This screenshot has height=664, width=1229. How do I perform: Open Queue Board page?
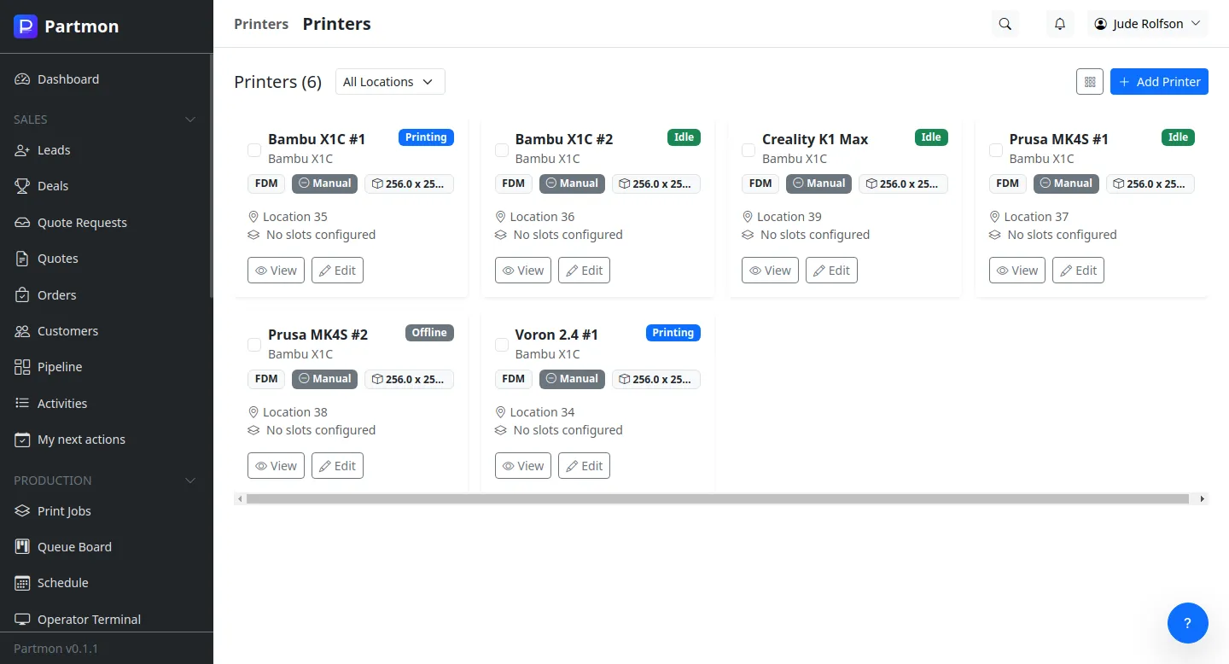click(x=106, y=547)
